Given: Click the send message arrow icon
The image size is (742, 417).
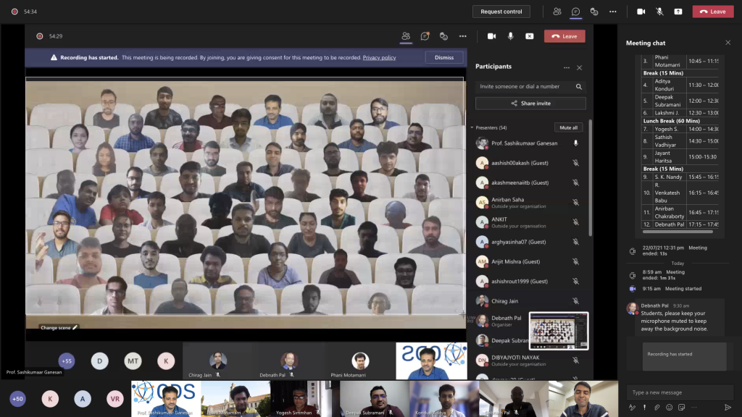Looking at the screenshot, I should coord(728,408).
